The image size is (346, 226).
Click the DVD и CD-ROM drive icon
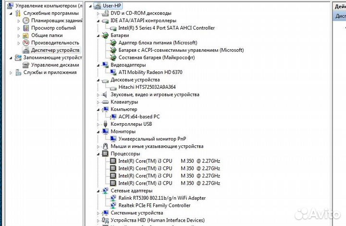105,13
